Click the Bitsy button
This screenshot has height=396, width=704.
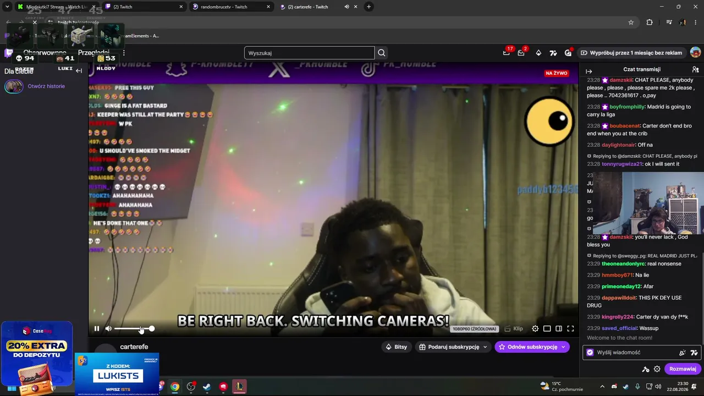[397, 347]
